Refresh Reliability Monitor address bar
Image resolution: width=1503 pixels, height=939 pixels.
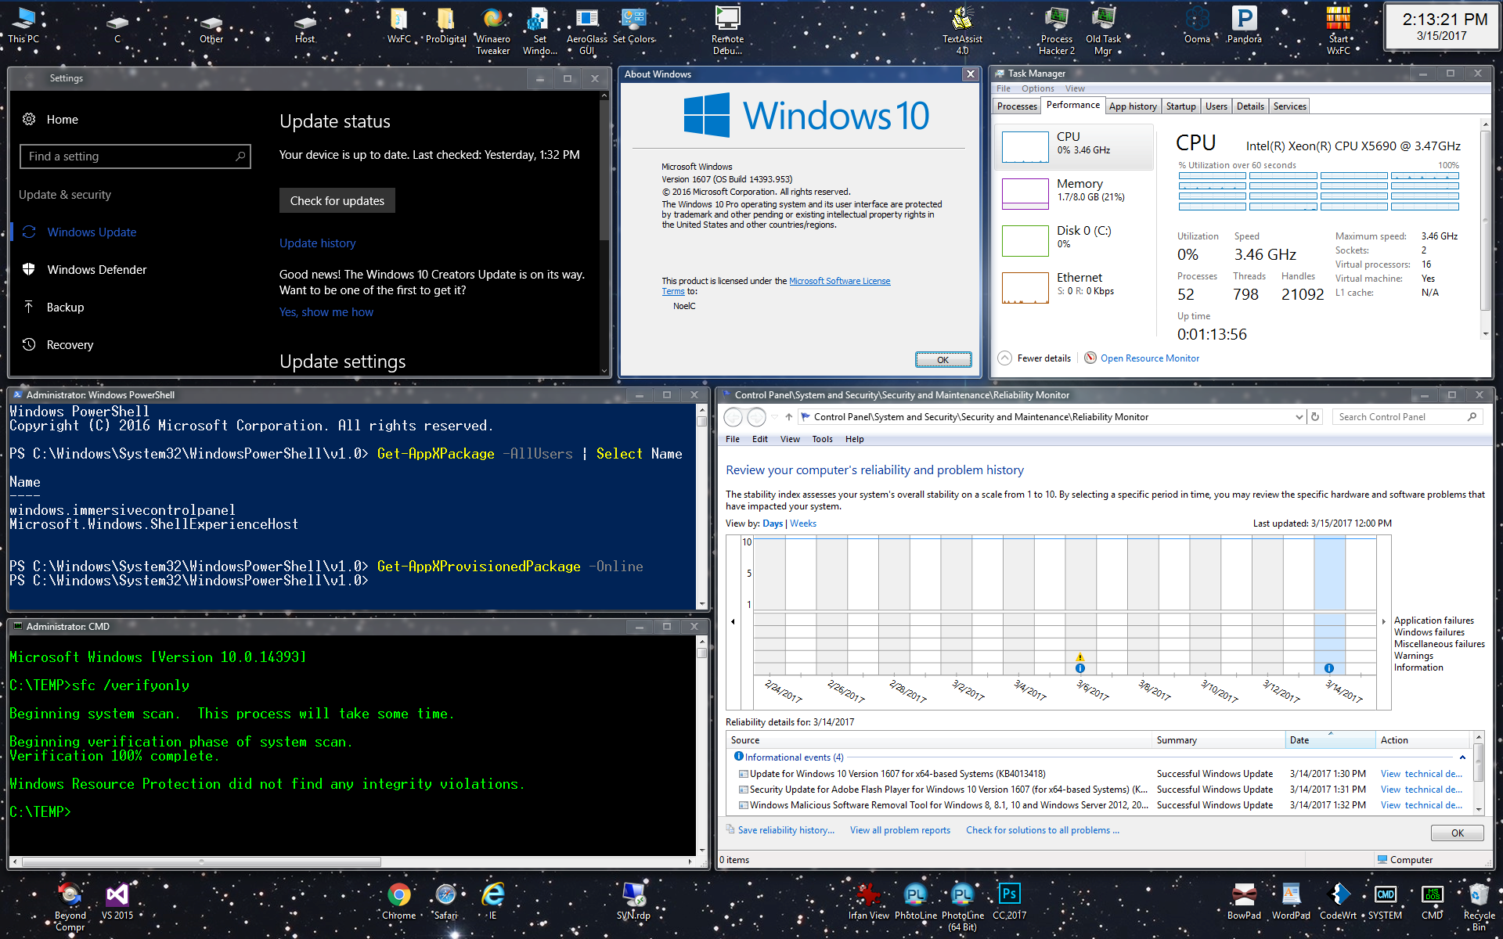pyautogui.click(x=1315, y=417)
